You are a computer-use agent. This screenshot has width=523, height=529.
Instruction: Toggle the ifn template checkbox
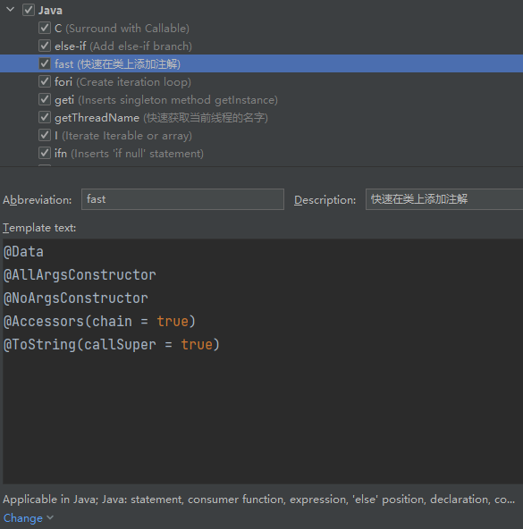pos(45,153)
